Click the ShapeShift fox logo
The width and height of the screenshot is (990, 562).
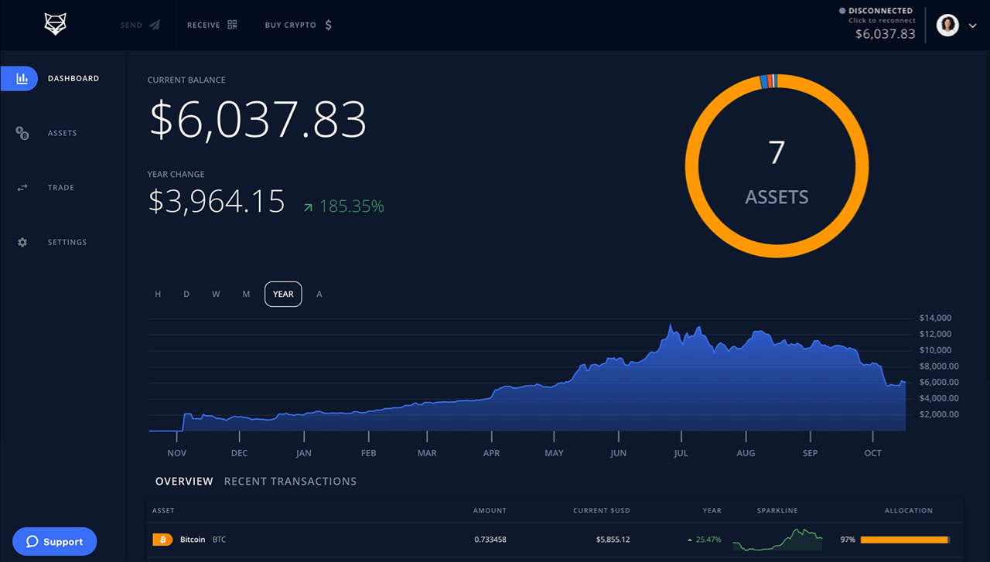(54, 24)
